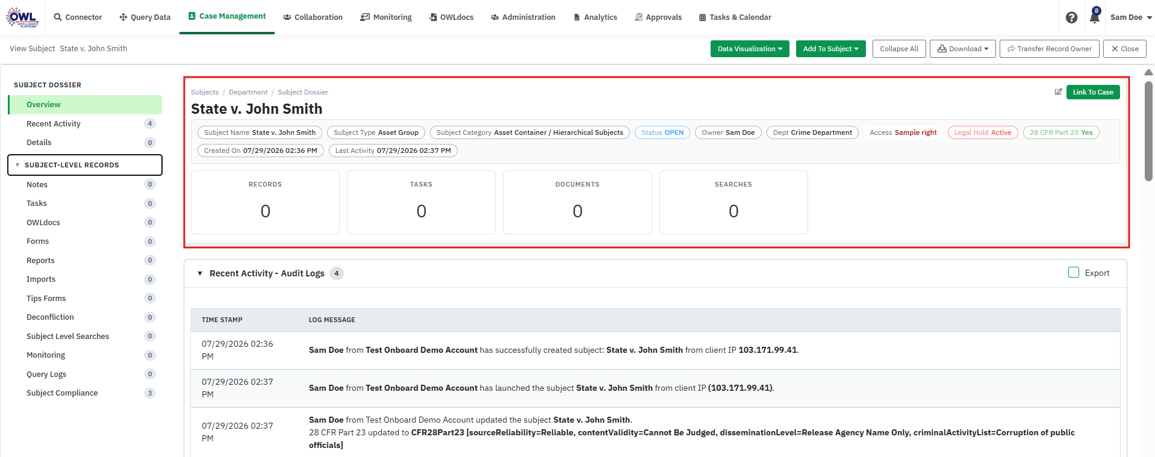
Task: Open Forms in sidebar
Action: click(85, 241)
